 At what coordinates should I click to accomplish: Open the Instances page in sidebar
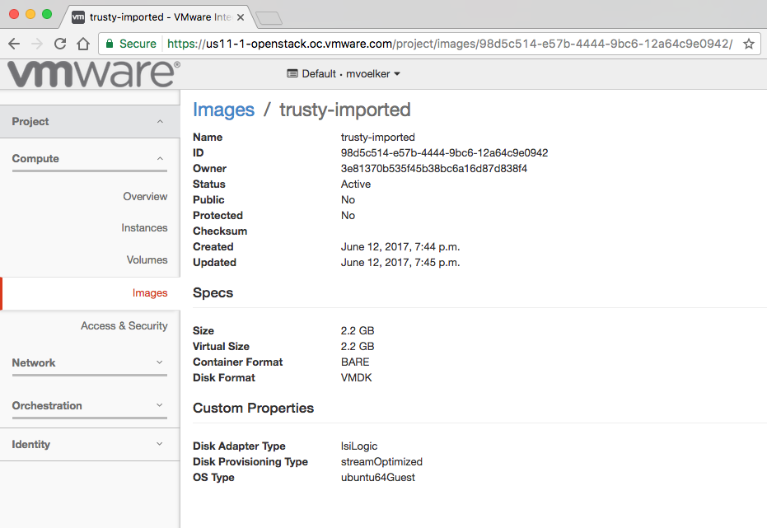coord(144,228)
